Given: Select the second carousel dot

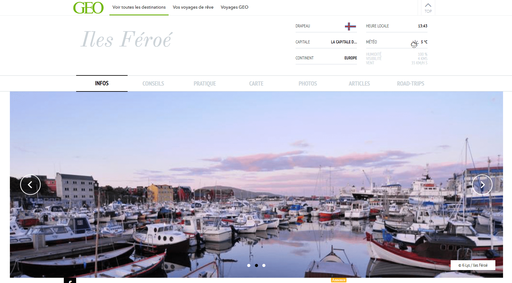Looking at the screenshot, I should (x=256, y=265).
